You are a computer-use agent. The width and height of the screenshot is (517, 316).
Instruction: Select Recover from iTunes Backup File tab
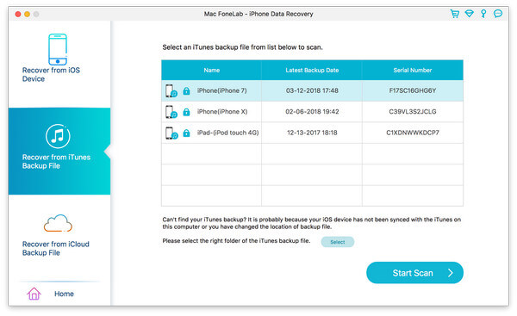coord(59,151)
